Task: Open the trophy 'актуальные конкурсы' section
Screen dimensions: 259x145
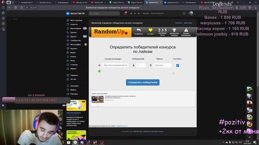Action: pyautogui.click(x=174, y=32)
